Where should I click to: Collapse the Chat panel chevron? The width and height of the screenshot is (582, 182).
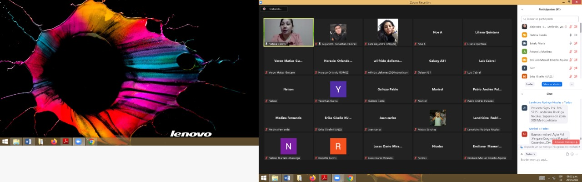[x=522, y=94]
